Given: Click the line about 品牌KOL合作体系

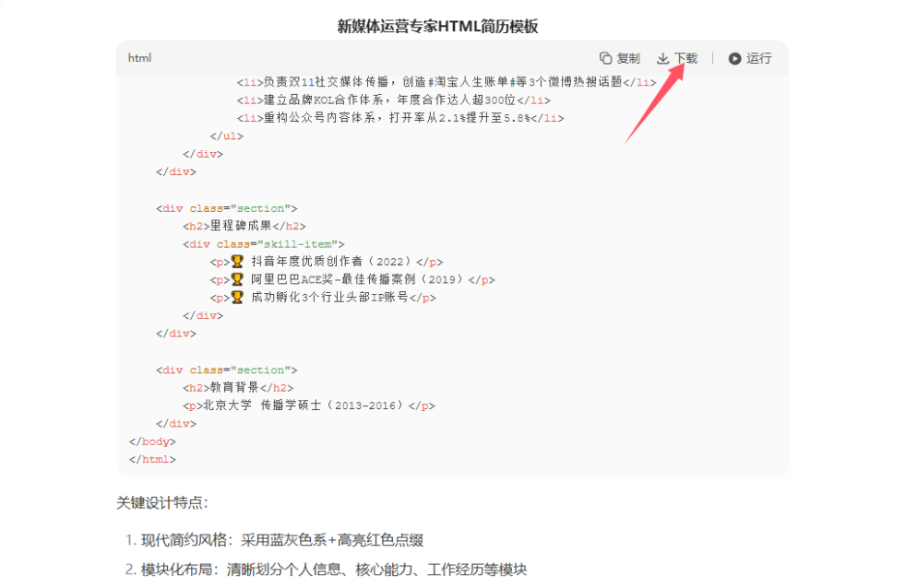Looking at the screenshot, I should (393, 100).
